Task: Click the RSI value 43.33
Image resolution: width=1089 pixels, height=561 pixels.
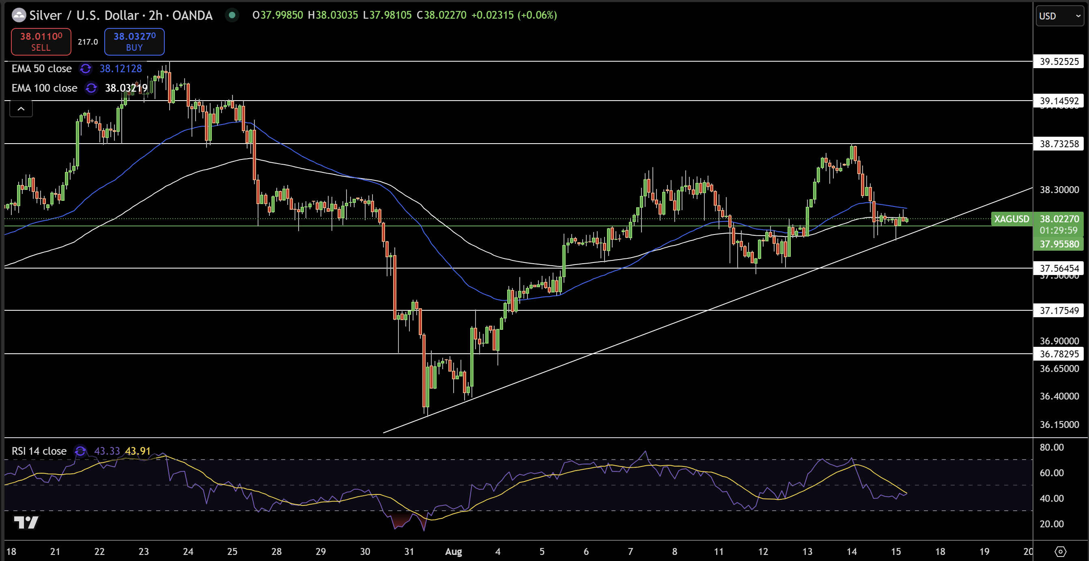Action: point(107,451)
